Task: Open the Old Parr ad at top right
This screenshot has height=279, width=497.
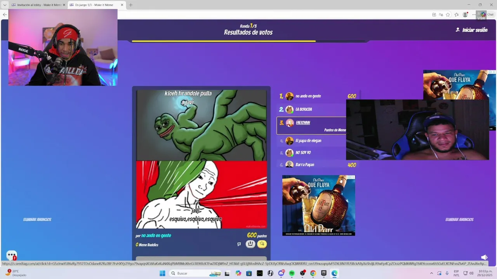Action: [459, 85]
